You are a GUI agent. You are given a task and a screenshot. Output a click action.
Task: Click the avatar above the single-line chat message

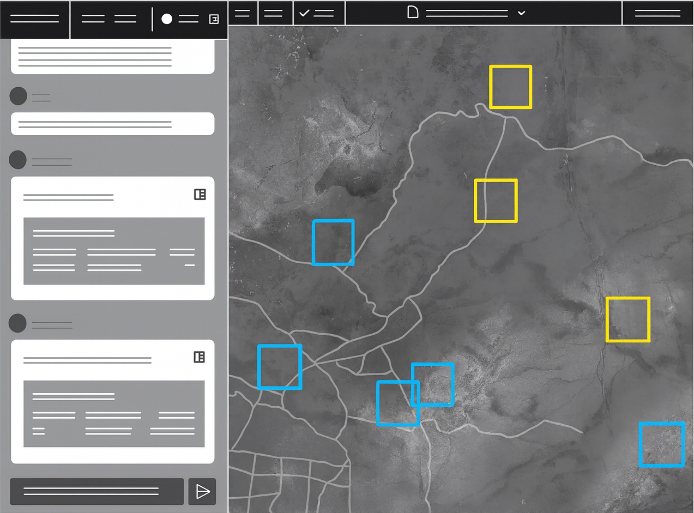click(x=19, y=96)
